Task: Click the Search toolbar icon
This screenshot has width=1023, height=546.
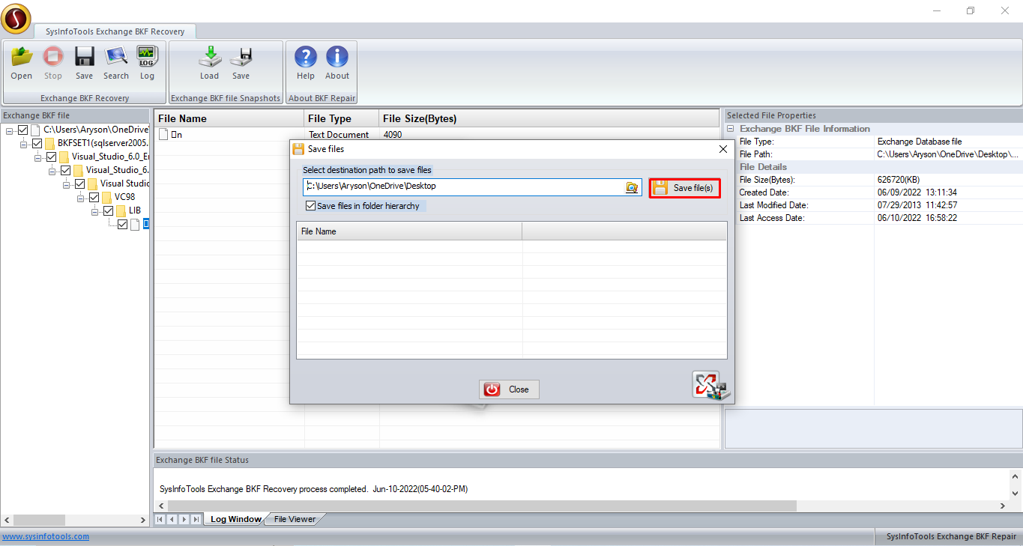Action: click(x=116, y=58)
